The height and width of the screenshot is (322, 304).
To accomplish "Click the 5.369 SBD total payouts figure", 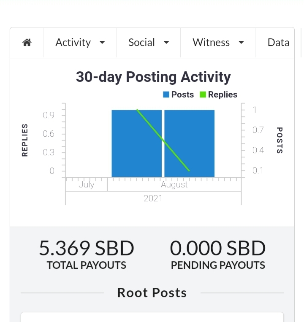I will pyautogui.click(x=87, y=248).
